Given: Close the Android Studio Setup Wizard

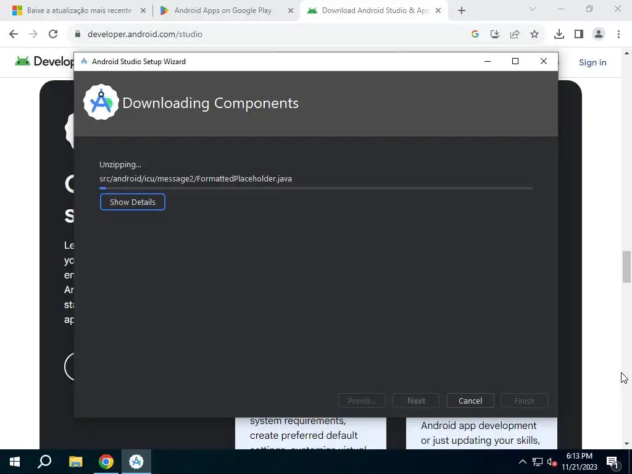Looking at the screenshot, I should tap(543, 61).
